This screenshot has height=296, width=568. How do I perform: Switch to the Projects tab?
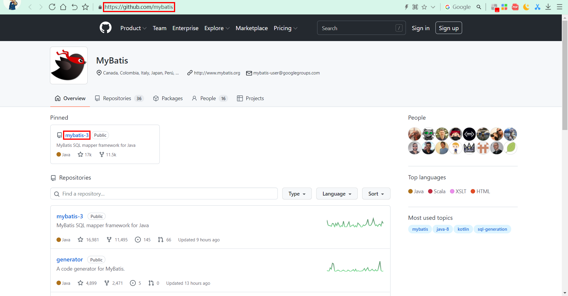point(250,98)
